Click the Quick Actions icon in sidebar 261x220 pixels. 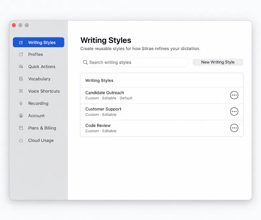tap(21, 66)
